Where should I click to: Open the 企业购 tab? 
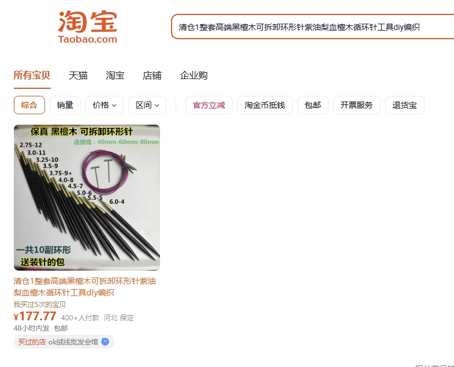(x=193, y=76)
